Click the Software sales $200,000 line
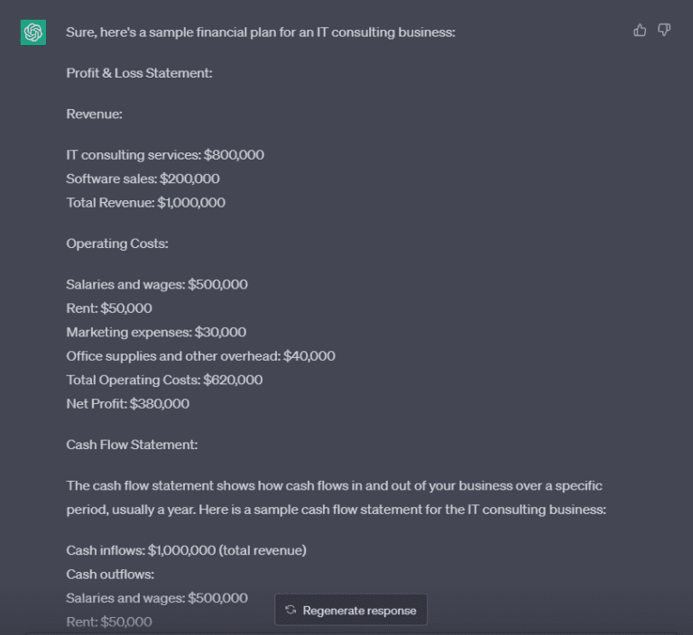 coord(143,179)
